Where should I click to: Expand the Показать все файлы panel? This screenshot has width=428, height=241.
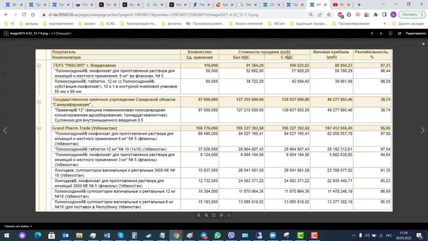click(18, 226)
